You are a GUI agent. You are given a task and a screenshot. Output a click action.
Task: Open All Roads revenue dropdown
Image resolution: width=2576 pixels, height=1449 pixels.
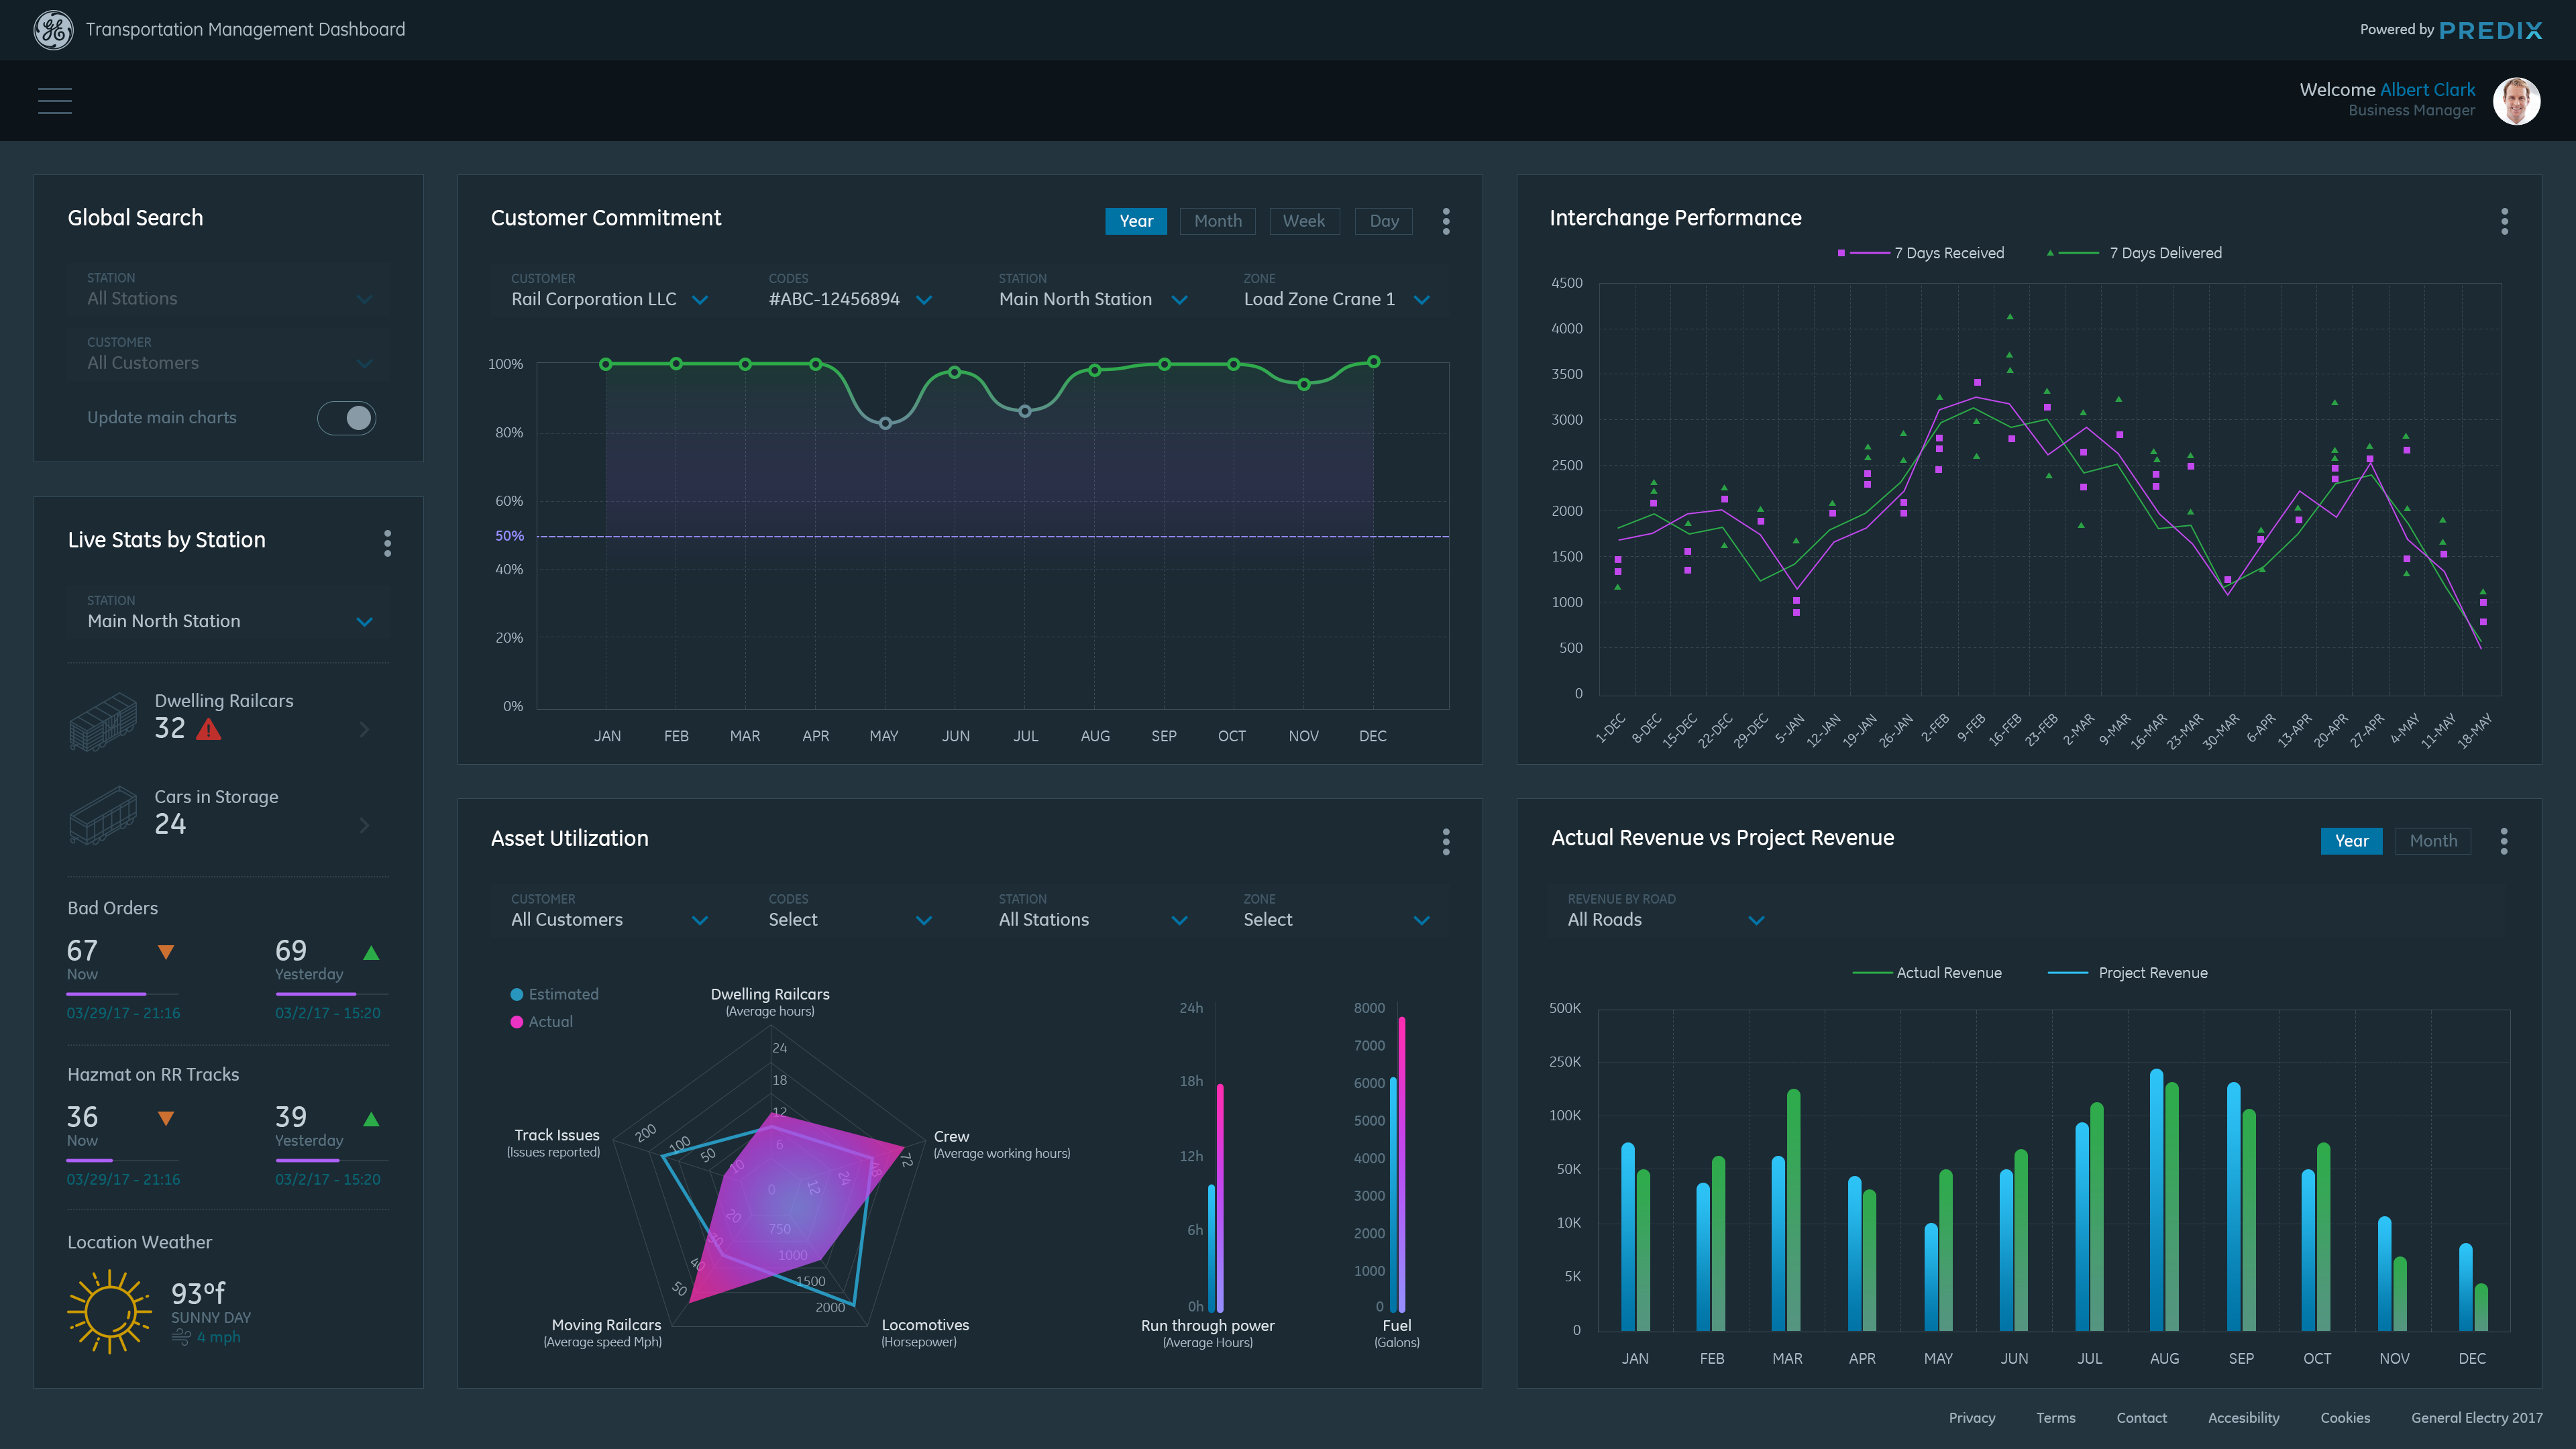pos(1756,920)
